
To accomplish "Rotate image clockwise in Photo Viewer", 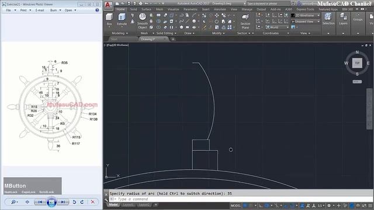I will [82, 202].
